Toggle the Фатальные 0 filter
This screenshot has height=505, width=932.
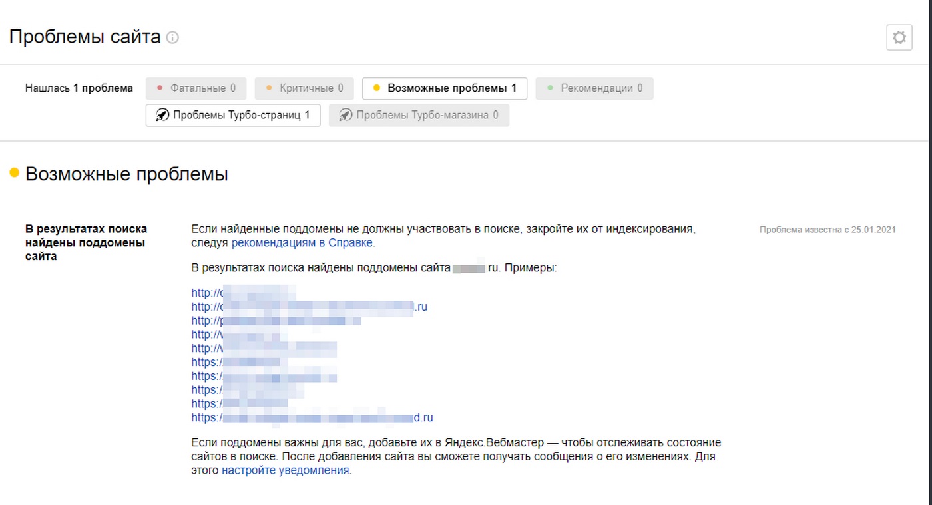[196, 88]
